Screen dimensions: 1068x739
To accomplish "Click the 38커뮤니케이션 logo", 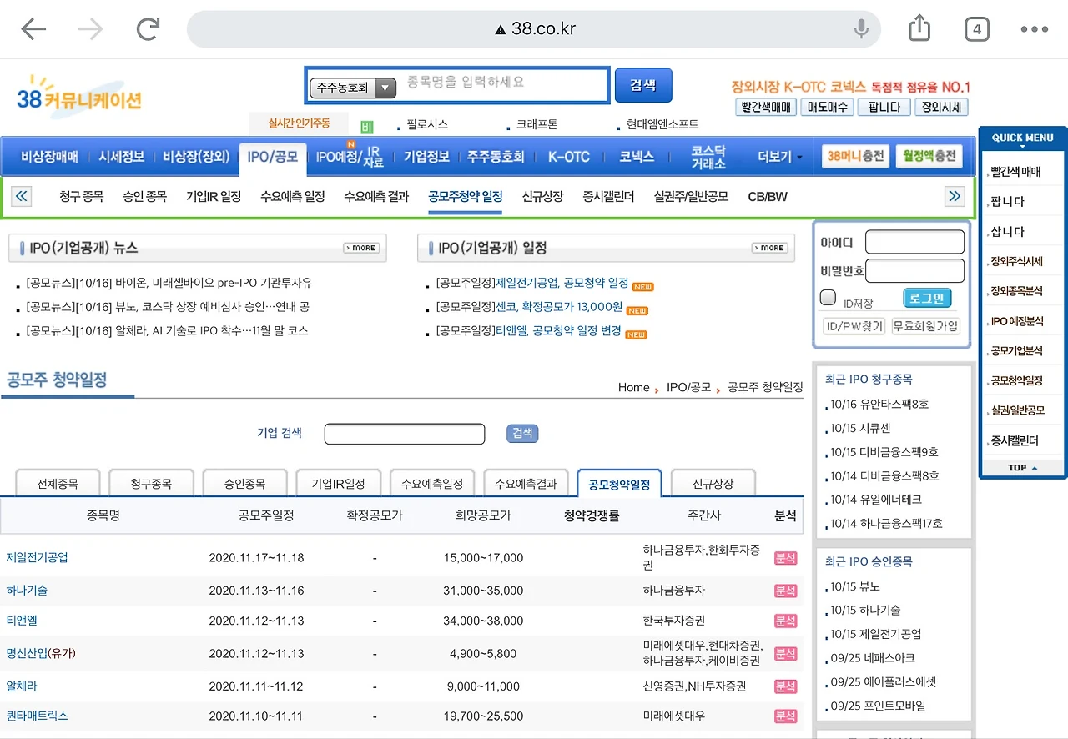I will tap(79, 99).
